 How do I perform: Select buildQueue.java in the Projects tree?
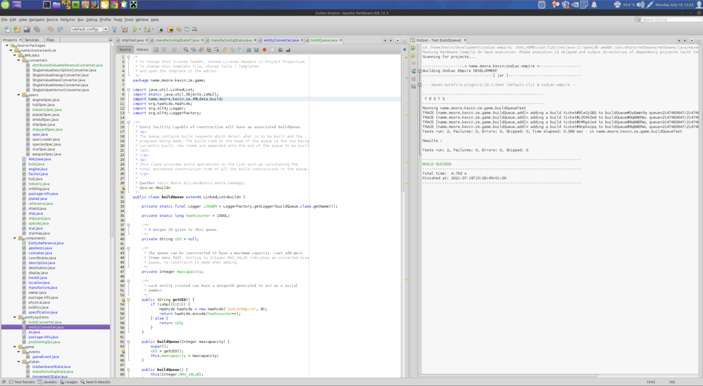[36, 164]
